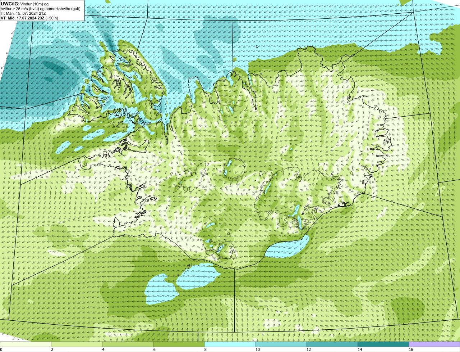Click the legend label '14'

click(360, 349)
